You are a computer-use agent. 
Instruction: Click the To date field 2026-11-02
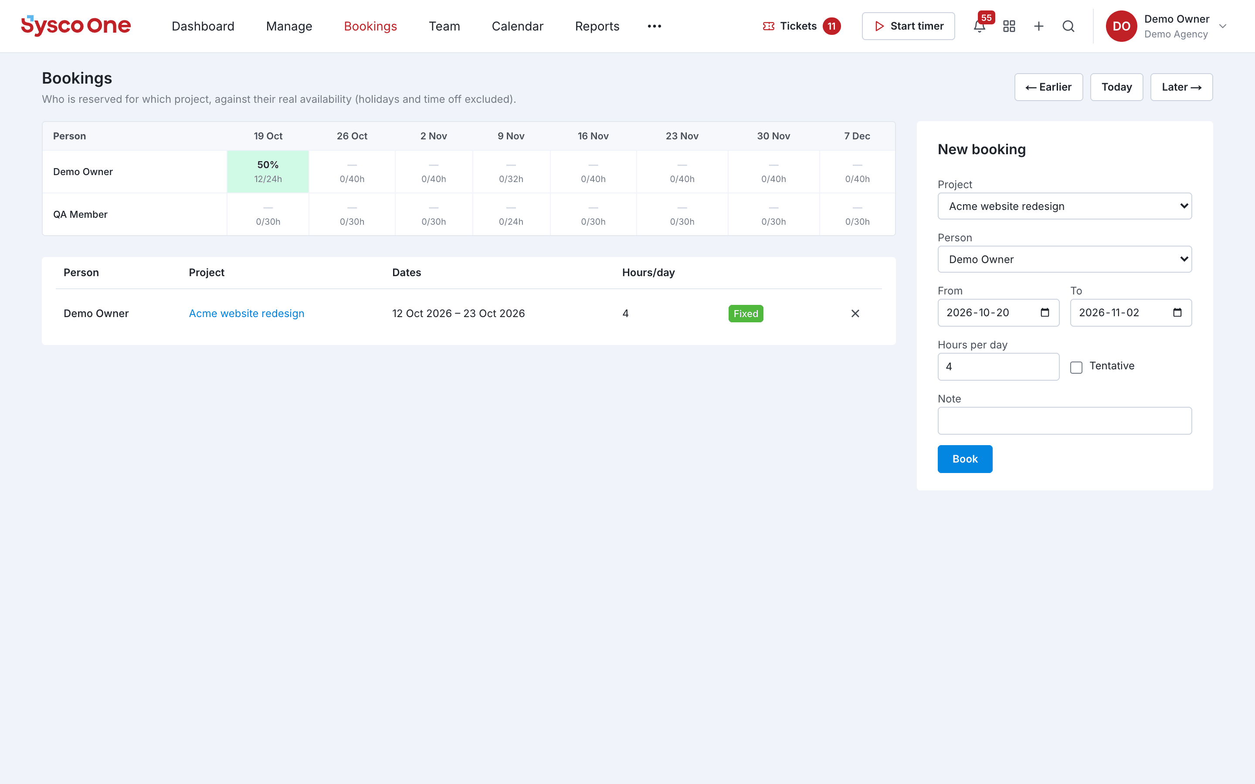(x=1130, y=313)
